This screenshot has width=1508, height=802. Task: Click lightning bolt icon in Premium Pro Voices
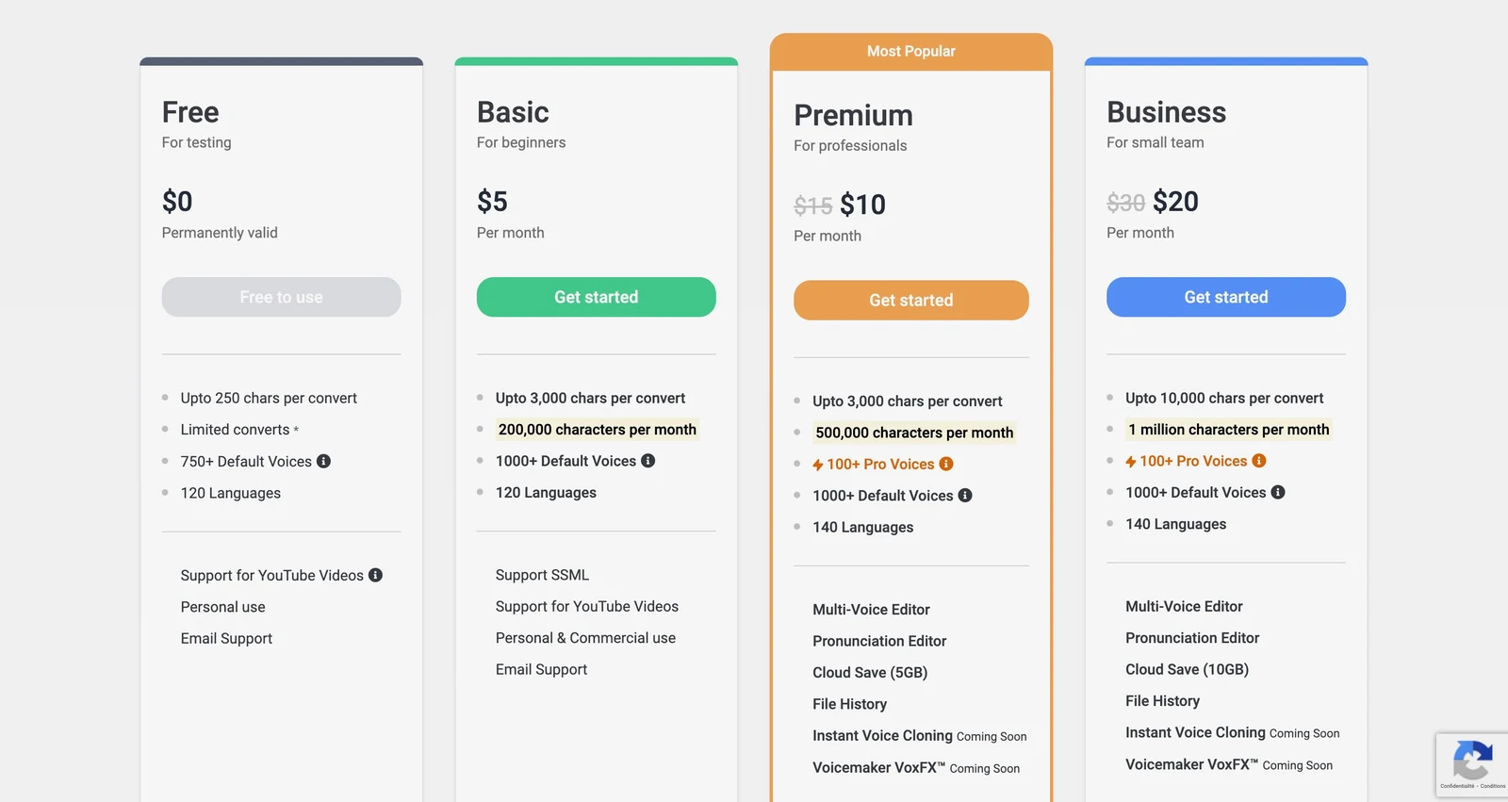point(818,465)
